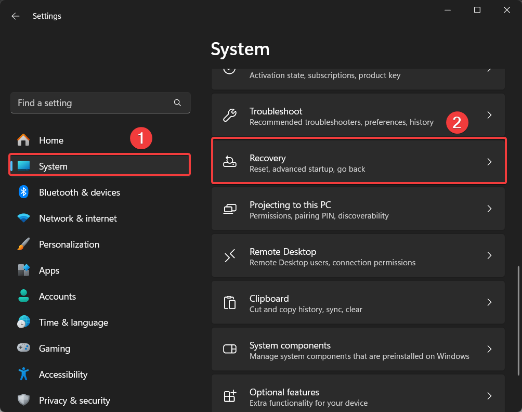Open Time & language settings
Image resolution: width=522 pixels, height=412 pixels.
(74, 323)
